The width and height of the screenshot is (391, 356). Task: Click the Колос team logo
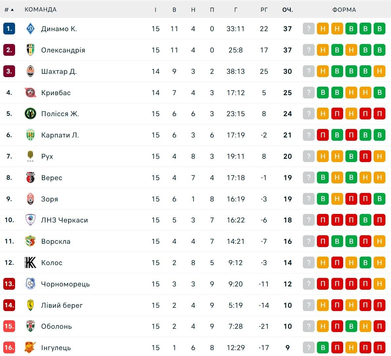[30, 262]
